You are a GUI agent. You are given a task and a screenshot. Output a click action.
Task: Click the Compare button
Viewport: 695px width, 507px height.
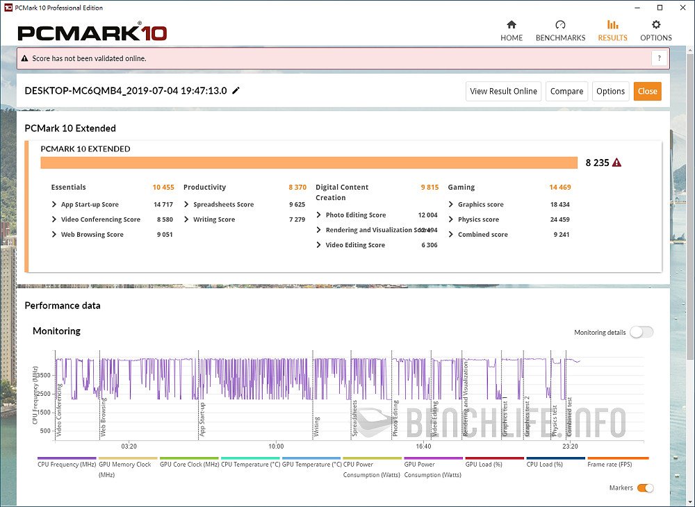coord(566,91)
